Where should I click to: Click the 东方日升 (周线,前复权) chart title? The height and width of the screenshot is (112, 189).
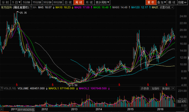(15, 7)
